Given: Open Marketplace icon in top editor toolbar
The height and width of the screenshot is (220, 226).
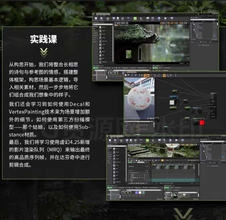Looking at the screenshot, I should tap(118, 18).
